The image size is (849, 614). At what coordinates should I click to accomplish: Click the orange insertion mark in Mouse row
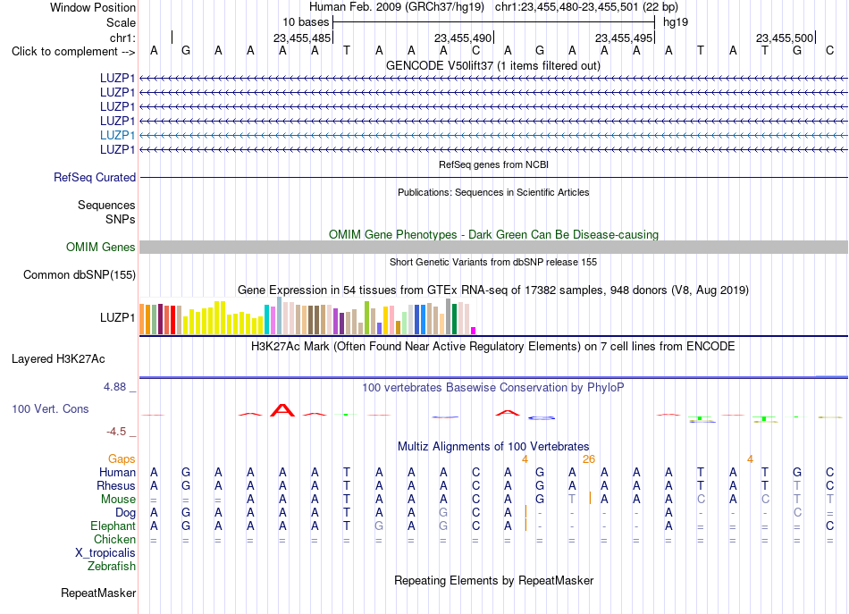(x=590, y=498)
